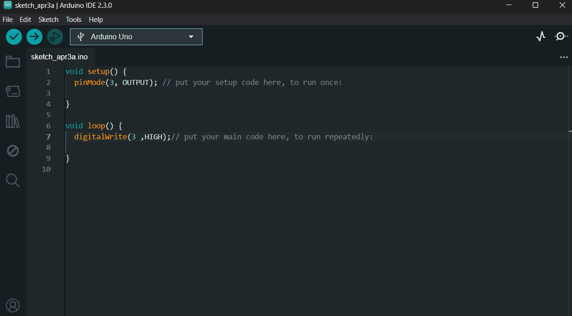The image size is (572, 316).
Task: Open the Library Manager sidebar
Action: [x=13, y=121]
